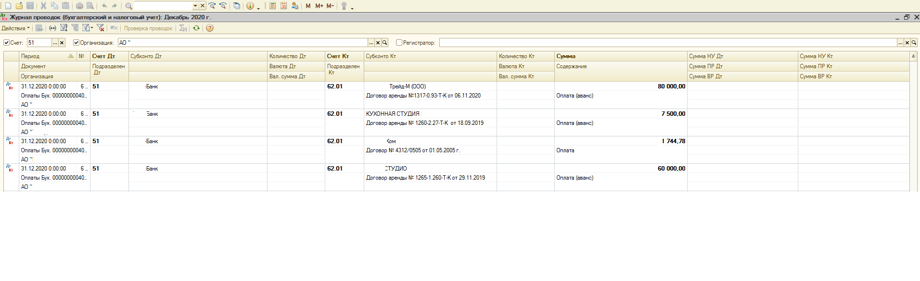This screenshot has width=920, height=281.
Task: Click the refresh list green arrows icon
Action: (x=196, y=28)
